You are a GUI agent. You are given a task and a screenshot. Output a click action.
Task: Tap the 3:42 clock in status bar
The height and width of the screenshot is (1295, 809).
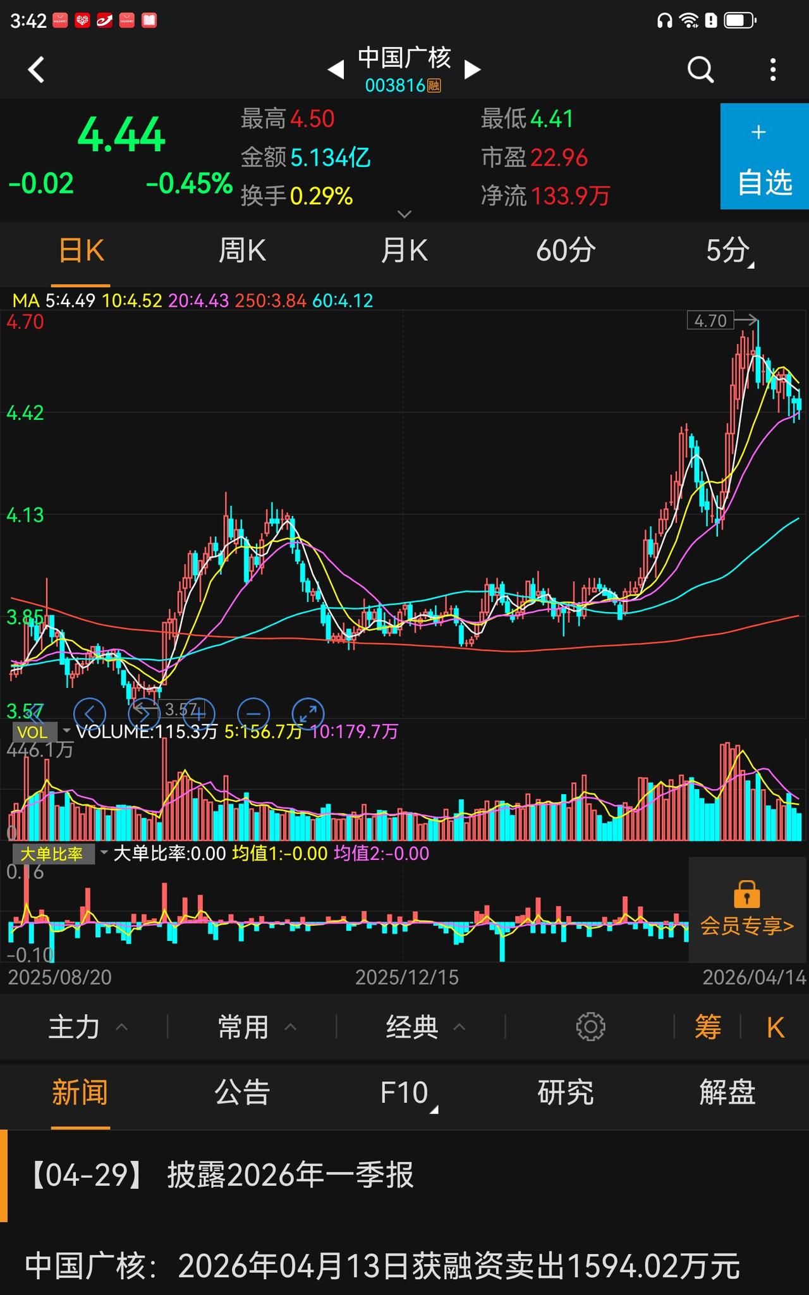[x=28, y=21]
